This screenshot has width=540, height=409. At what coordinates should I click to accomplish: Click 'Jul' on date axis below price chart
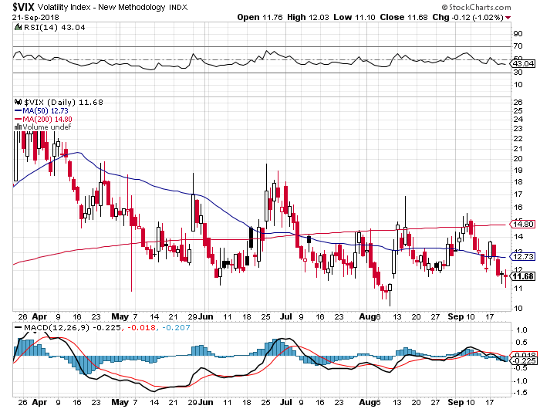tap(286, 316)
